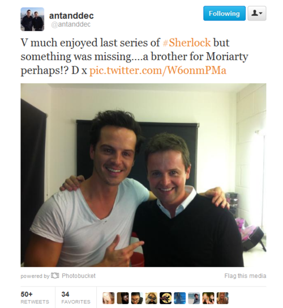283x308 pixels.
Task: Open fifth retweeter avatar, dark yellow-moon icon
Action: pyautogui.click(x=165, y=298)
